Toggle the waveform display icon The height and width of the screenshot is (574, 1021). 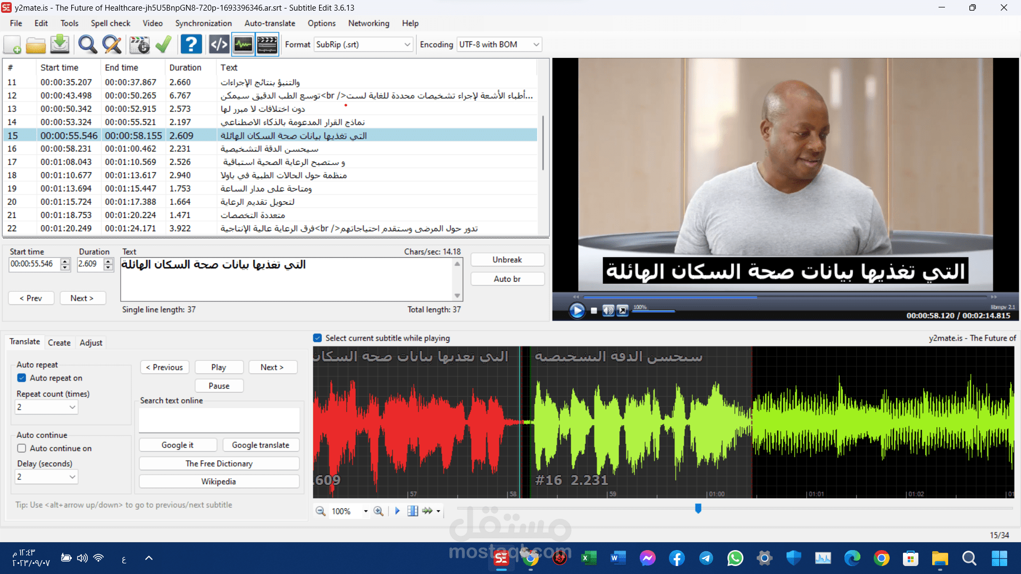tap(243, 45)
